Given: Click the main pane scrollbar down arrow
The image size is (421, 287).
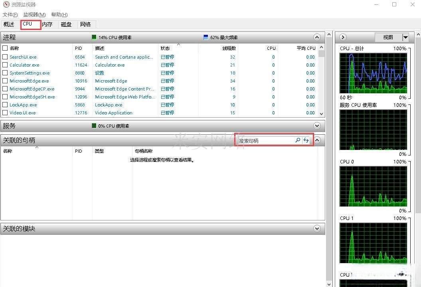Looking at the screenshot, I should click(329, 284).
